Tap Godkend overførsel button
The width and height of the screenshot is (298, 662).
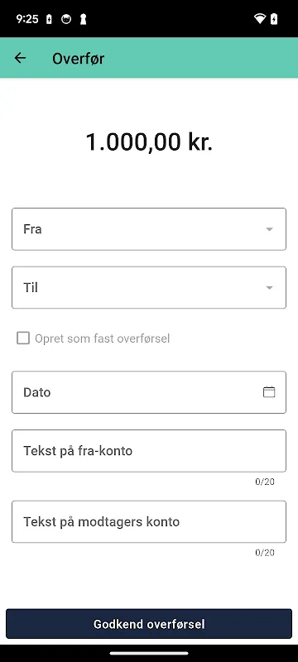149,624
